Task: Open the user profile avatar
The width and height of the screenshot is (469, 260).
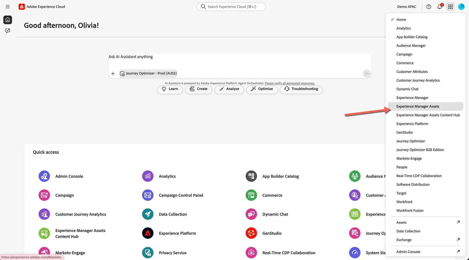Action: 461,7
